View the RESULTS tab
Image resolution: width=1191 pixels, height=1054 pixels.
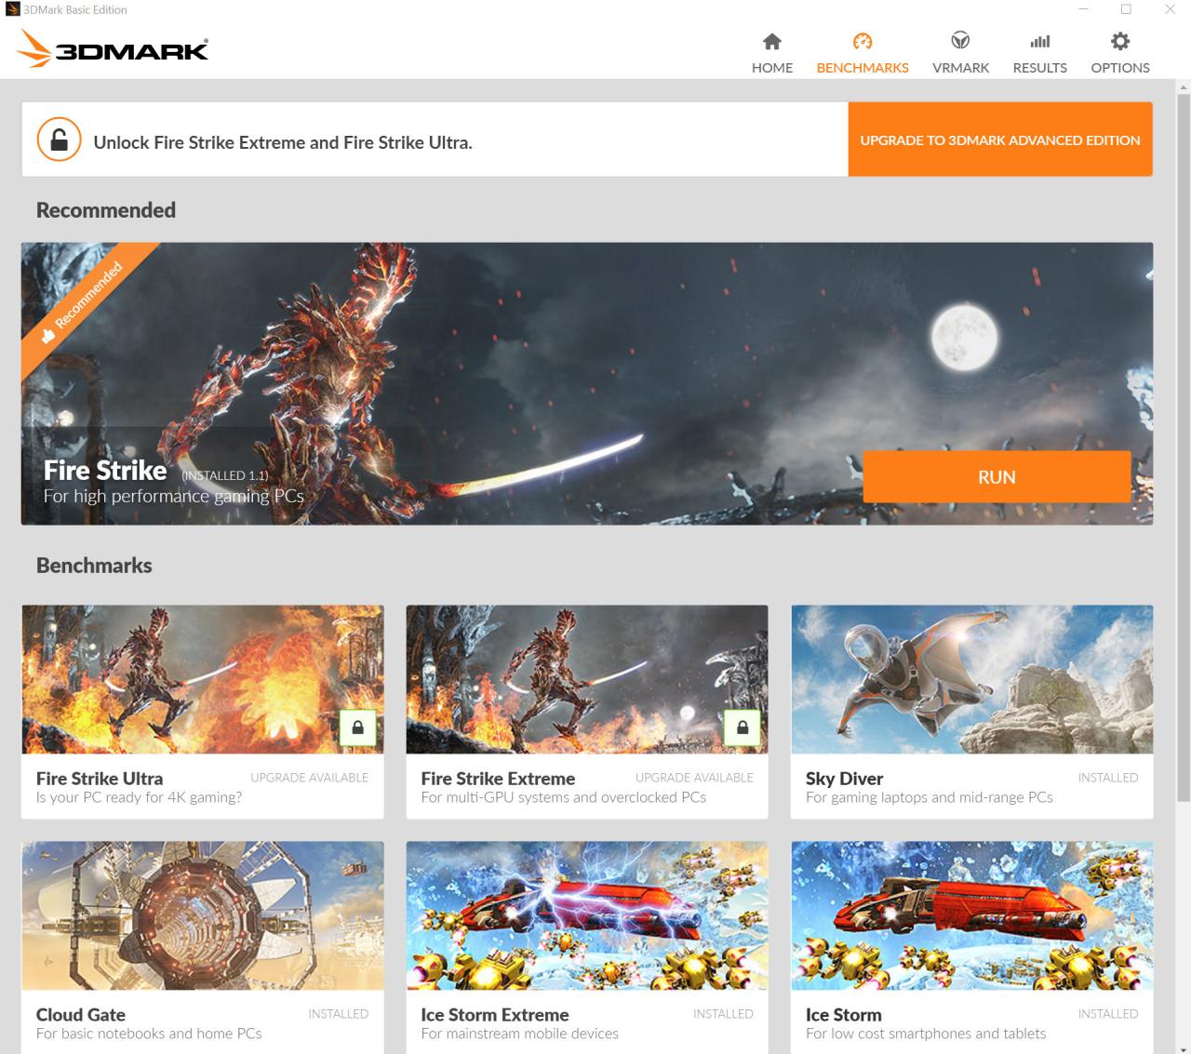[1040, 53]
